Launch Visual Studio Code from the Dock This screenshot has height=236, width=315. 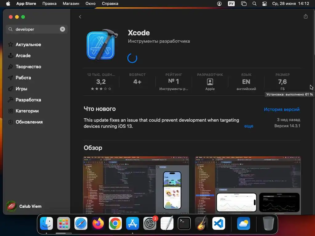[219, 223]
